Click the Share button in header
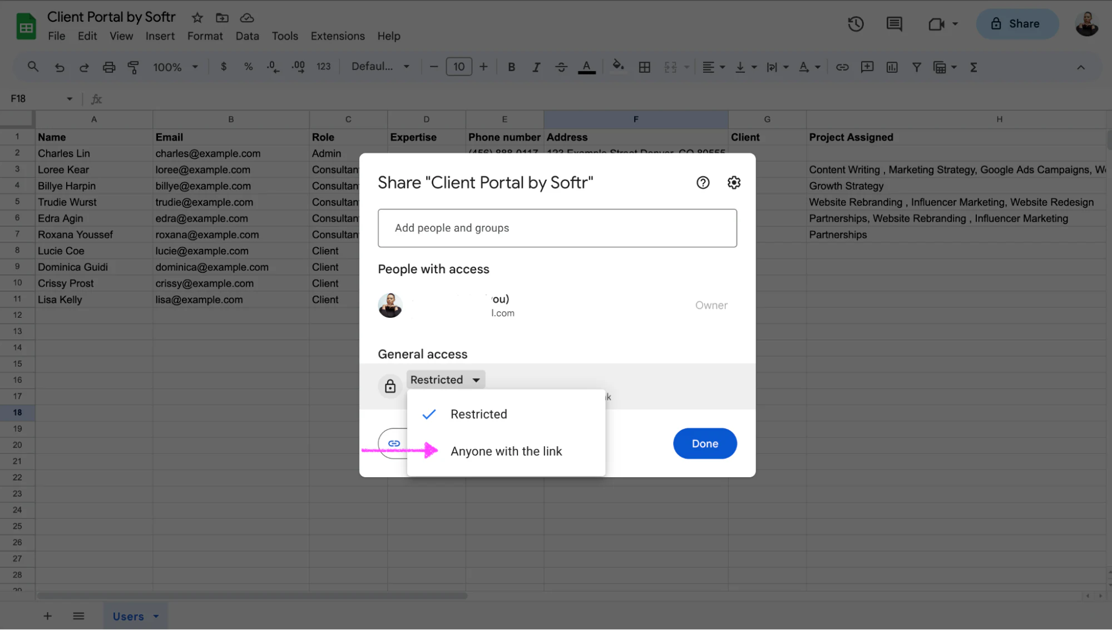Image resolution: width=1112 pixels, height=630 pixels. point(1016,24)
